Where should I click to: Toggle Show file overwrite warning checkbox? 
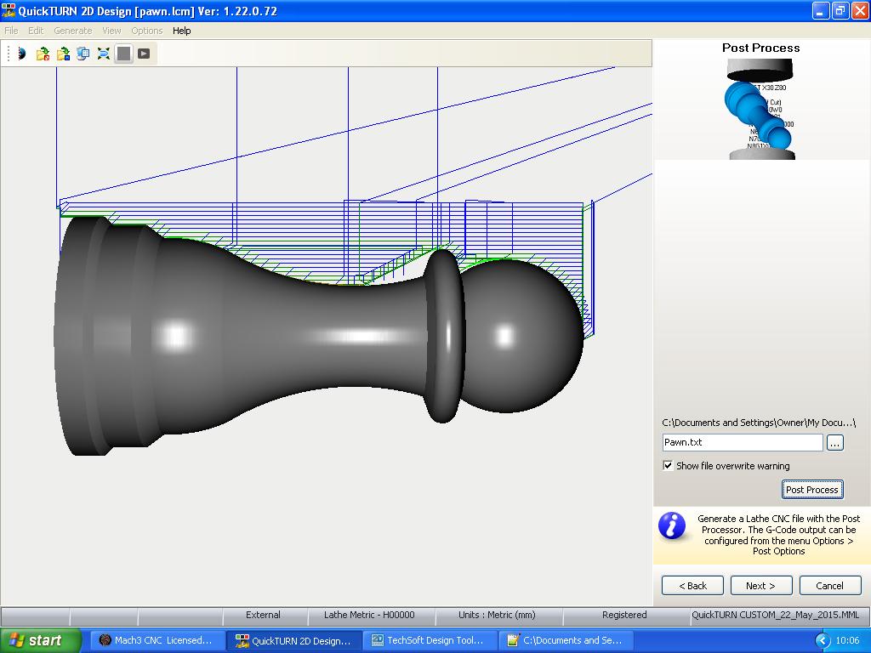[x=668, y=466]
